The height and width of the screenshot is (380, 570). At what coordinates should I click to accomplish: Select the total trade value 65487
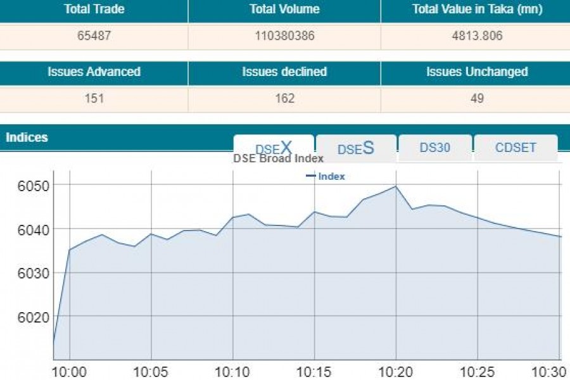click(94, 36)
